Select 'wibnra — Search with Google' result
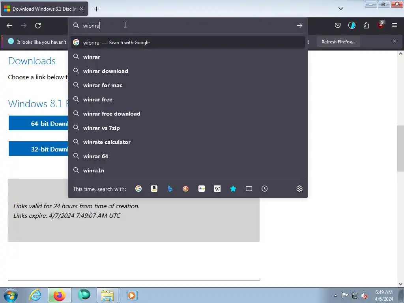This screenshot has width=404, height=303. 187,43
